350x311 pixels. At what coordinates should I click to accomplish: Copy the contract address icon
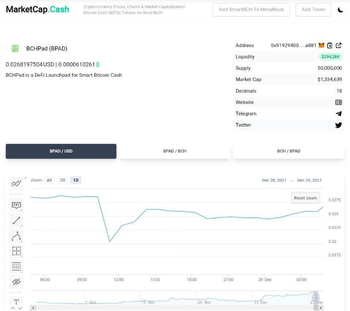[x=330, y=45]
